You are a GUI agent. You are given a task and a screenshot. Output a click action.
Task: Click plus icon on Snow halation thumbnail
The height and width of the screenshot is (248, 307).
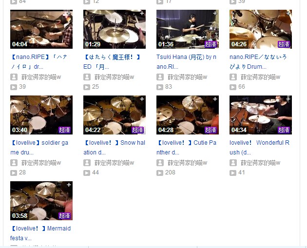142,99
